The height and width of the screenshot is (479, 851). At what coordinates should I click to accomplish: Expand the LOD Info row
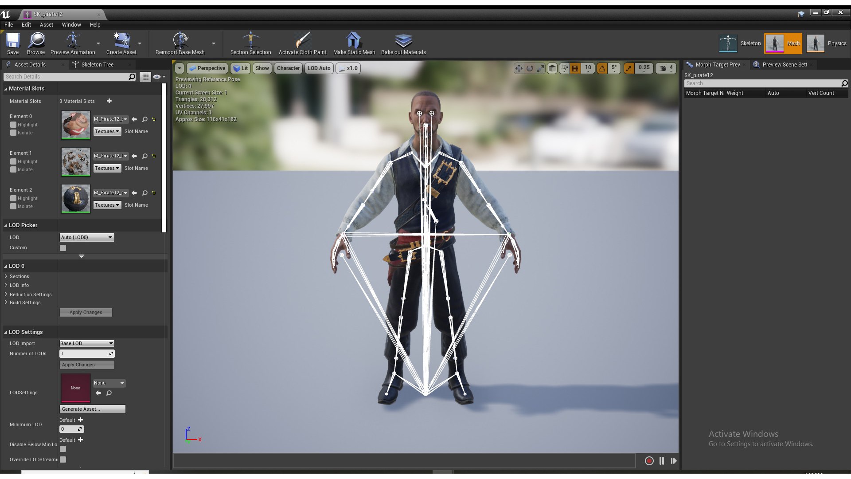pyautogui.click(x=6, y=285)
